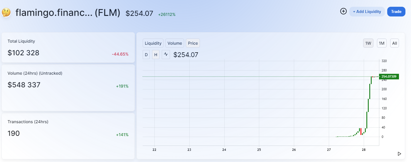Switch chart to Price tab
Viewport: 411px width, 162px height.
(x=193, y=43)
